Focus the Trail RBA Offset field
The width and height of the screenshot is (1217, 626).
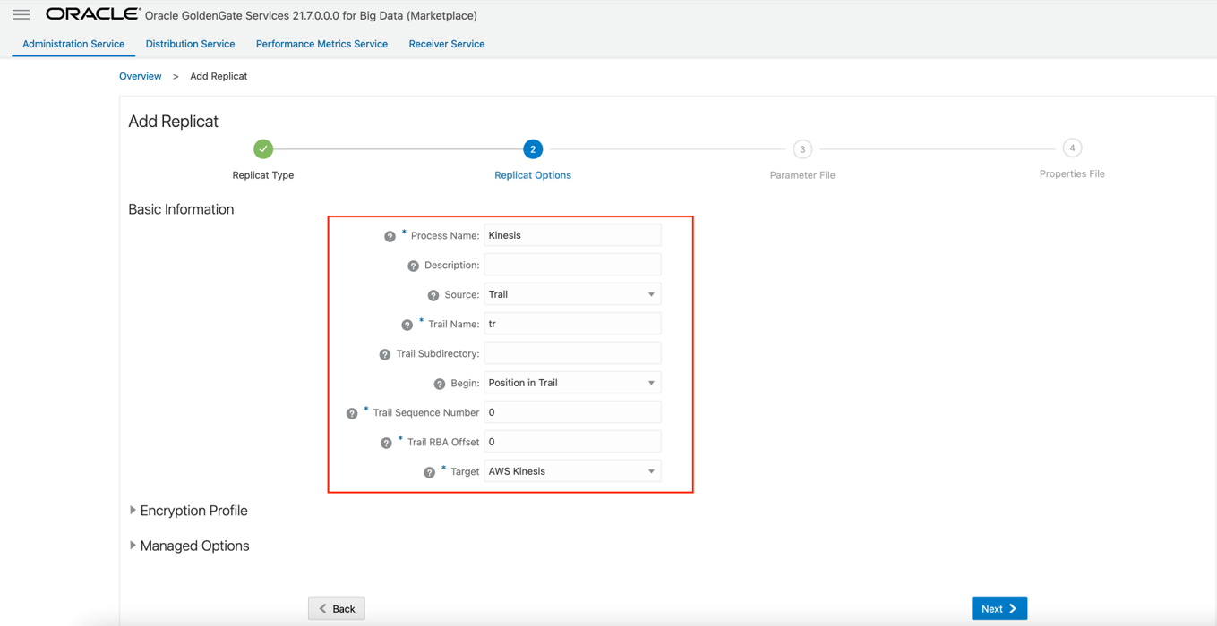(x=572, y=442)
